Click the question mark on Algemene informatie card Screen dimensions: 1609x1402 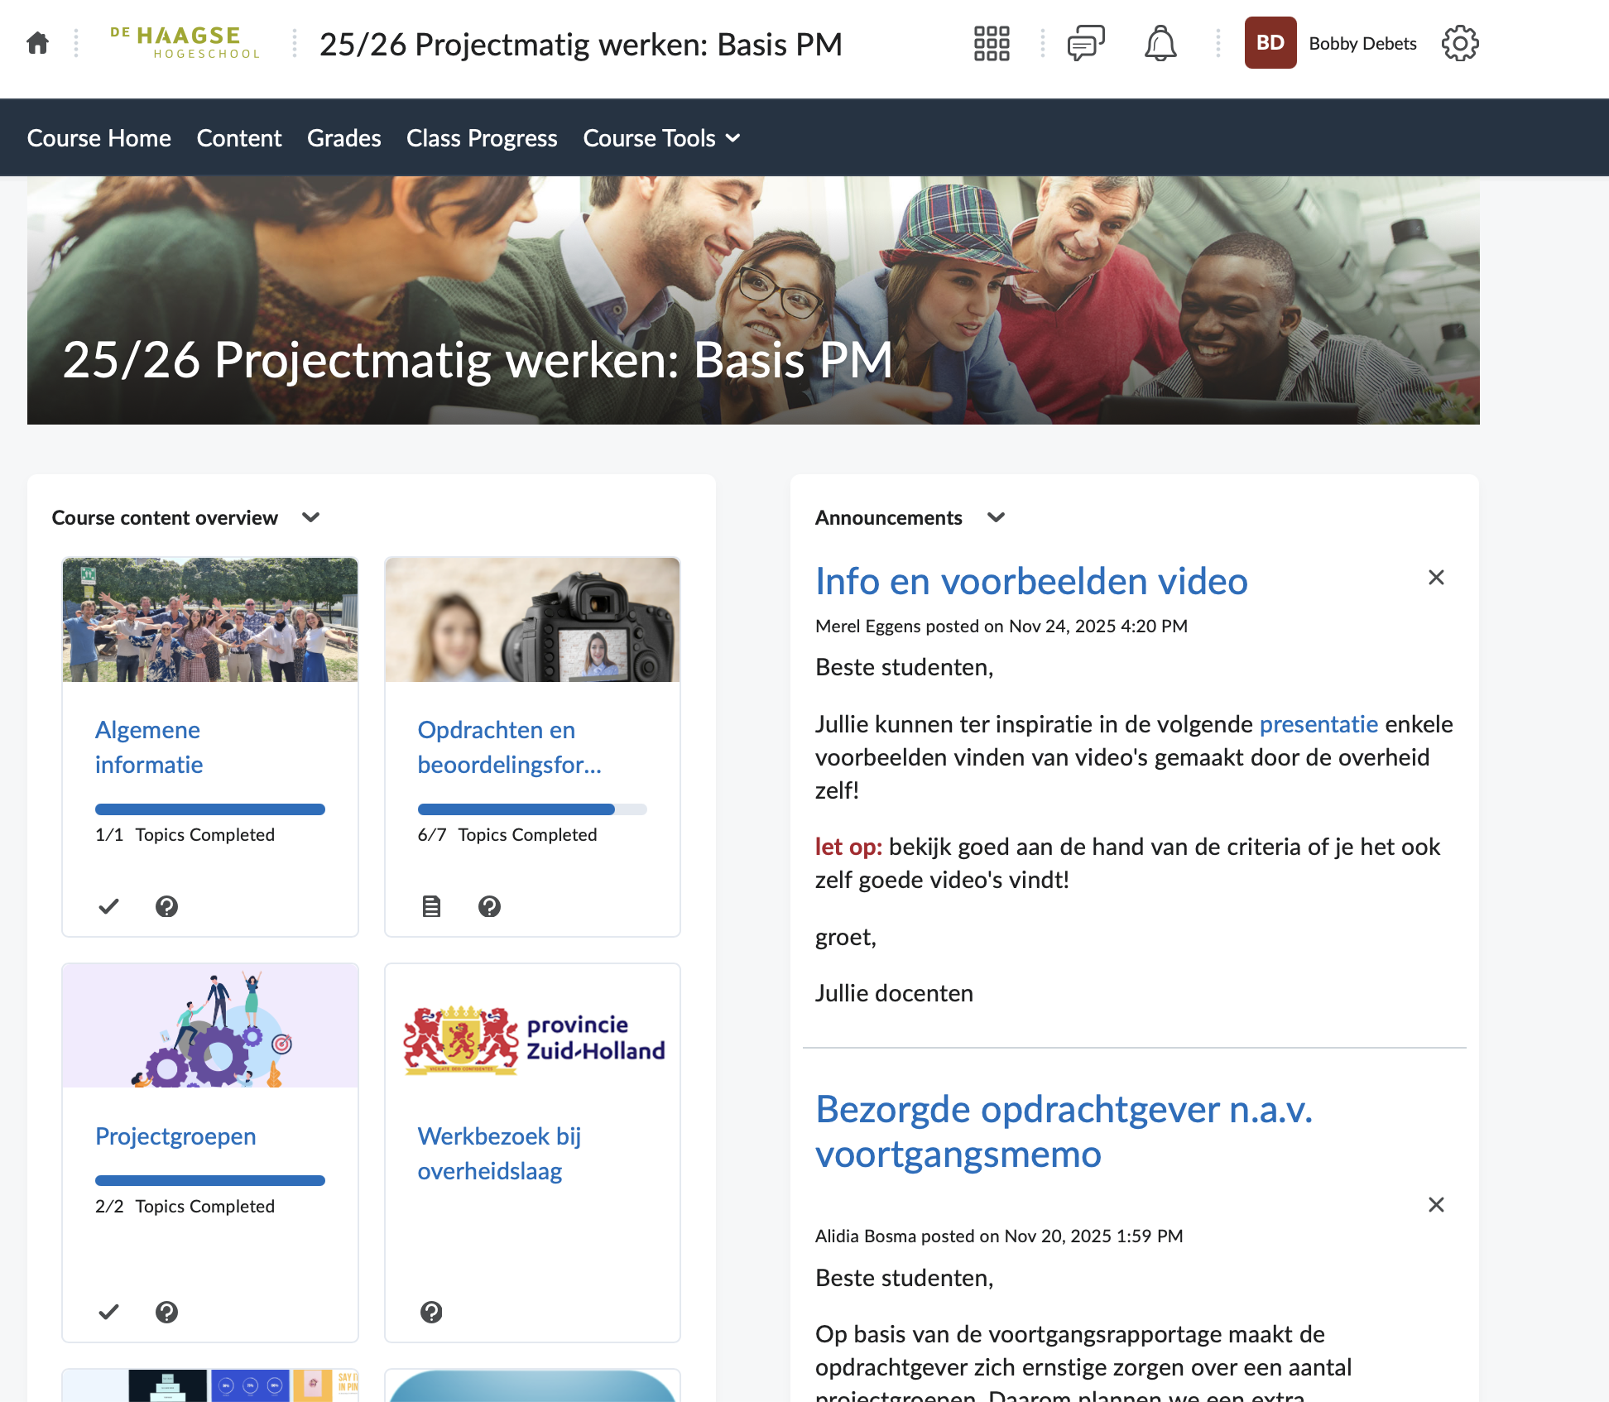[x=166, y=906]
